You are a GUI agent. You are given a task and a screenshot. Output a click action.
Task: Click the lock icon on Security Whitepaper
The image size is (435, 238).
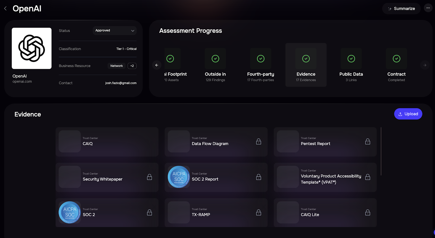[150, 177]
